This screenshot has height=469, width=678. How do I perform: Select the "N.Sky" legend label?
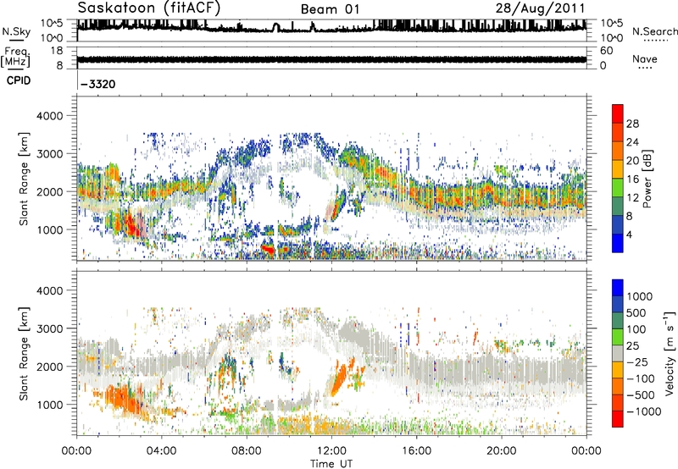point(16,31)
